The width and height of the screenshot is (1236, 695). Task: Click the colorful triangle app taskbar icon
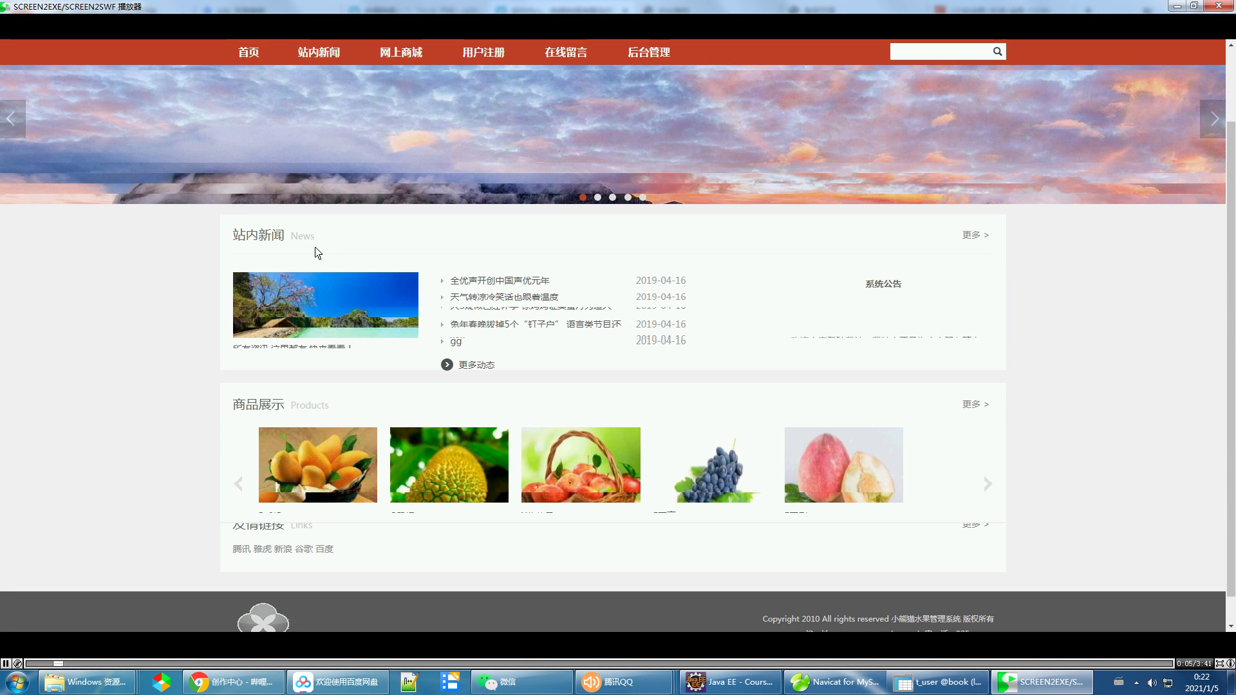tap(162, 682)
